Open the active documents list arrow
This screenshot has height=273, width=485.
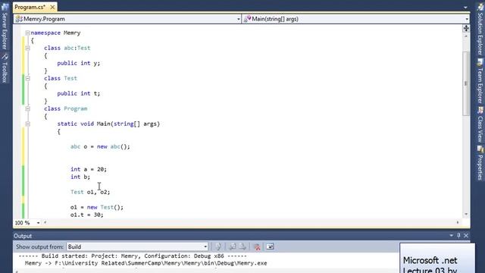point(465,8)
